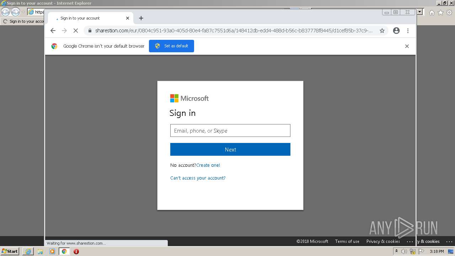Image resolution: width=455 pixels, height=256 pixels.
Task: Open the Terms of use footer link
Action: [x=347, y=241]
